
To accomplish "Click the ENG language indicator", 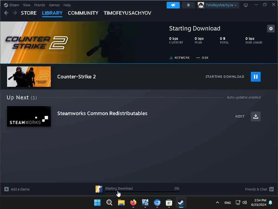I will tap(228, 202).
